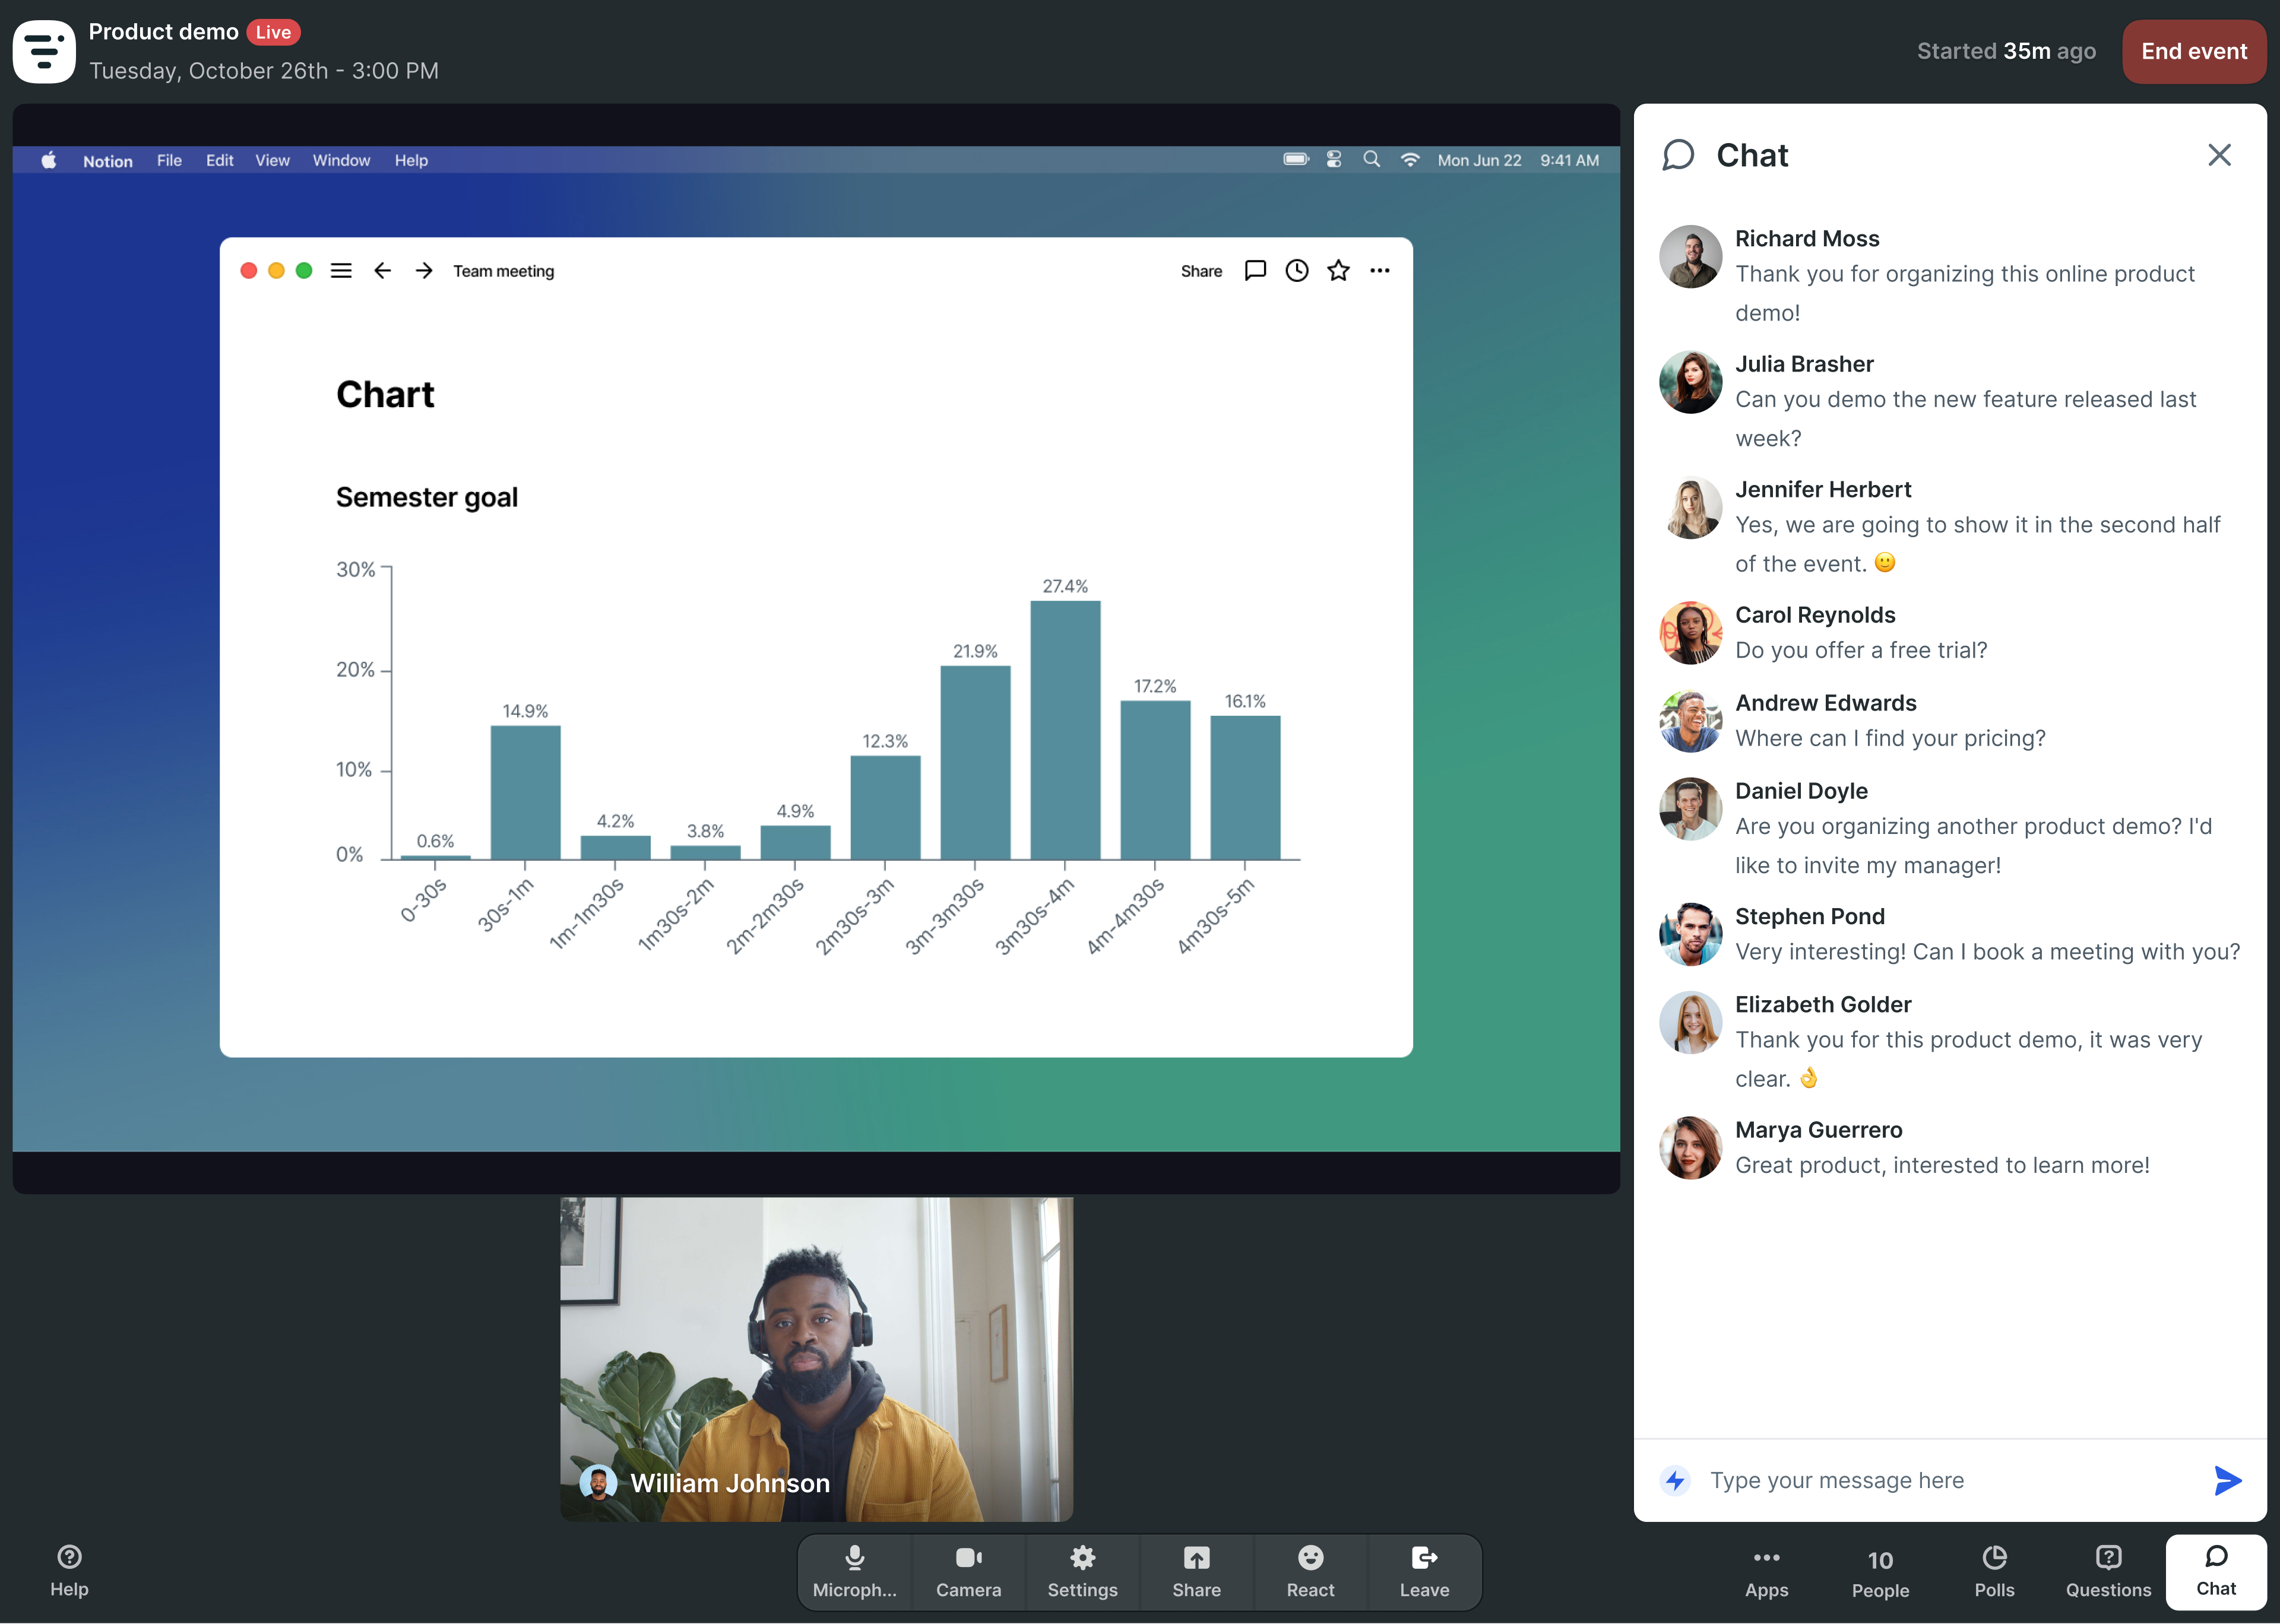Viewport: 2280px width, 1624px height.
Task: Favorite the page with star icon
Action: [x=1338, y=271]
